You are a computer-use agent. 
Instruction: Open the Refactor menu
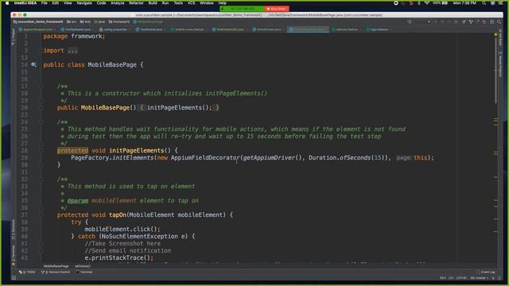pos(136,3)
